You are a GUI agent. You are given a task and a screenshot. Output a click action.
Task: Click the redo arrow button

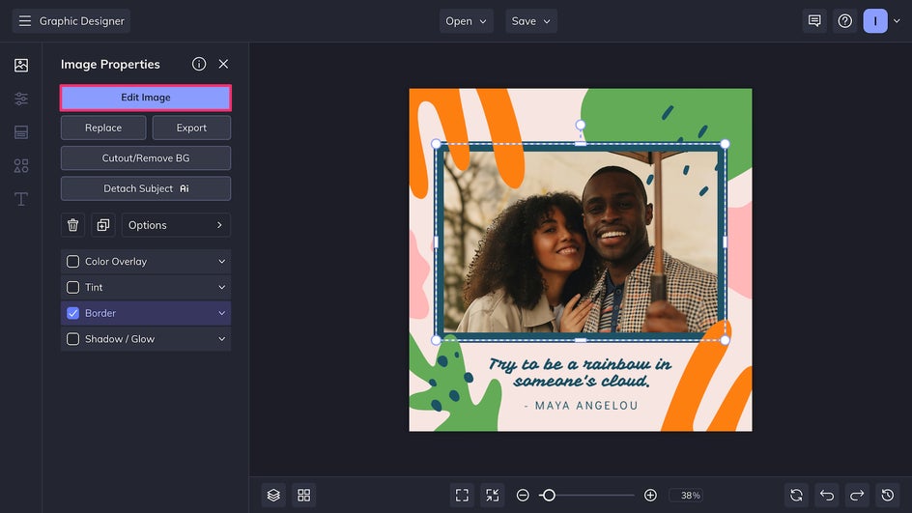(x=857, y=495)
